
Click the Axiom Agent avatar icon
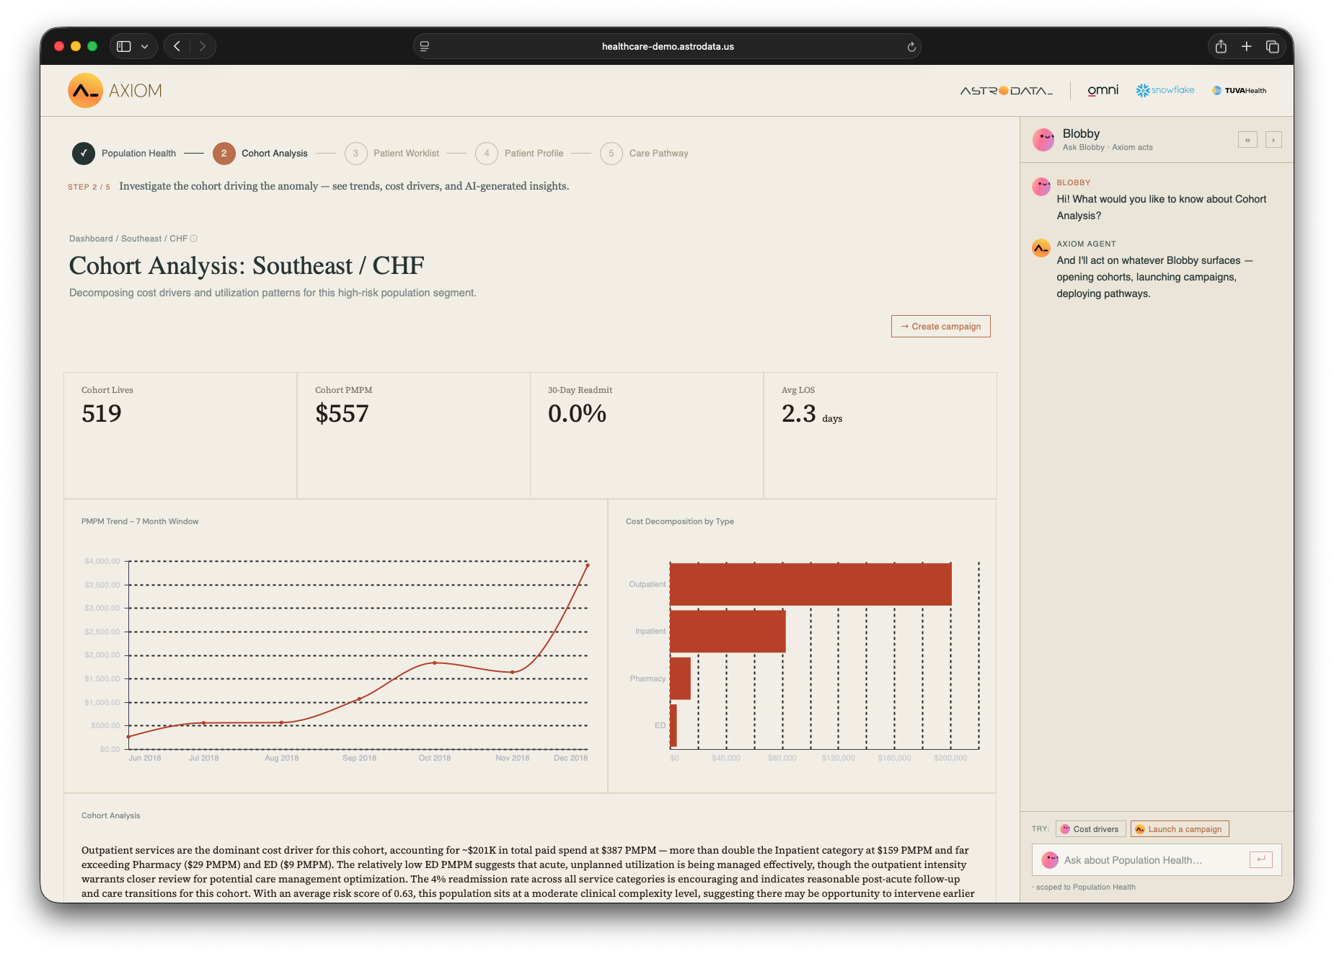(1041, 248)
